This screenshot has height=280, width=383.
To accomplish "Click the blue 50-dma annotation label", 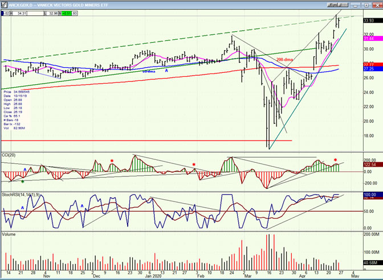I will click(149, 72).
